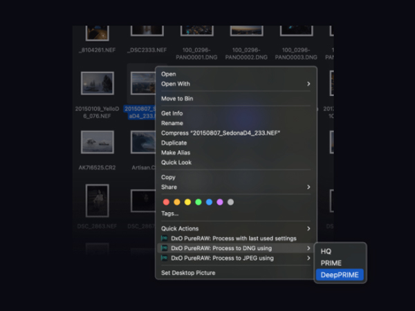The image size is (415, 311).
Task: Select the 100_0296-PANO0001.DNG thumbnail
Action: click(x=196, y=31)
